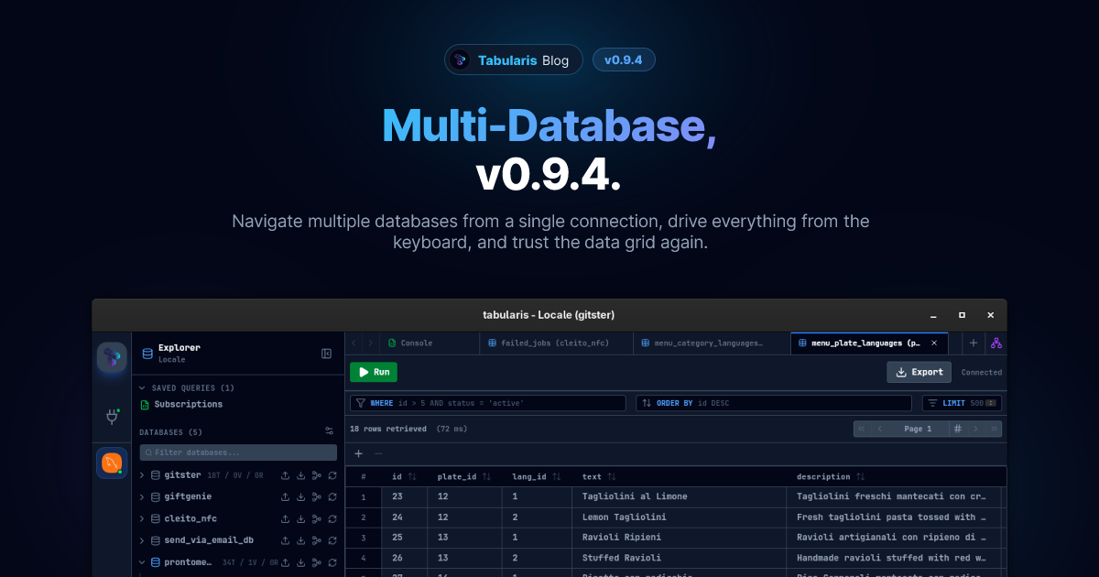Click the remove row minus icon above the grid
The width and height of the screenshot is (1099, 577).
377,453
